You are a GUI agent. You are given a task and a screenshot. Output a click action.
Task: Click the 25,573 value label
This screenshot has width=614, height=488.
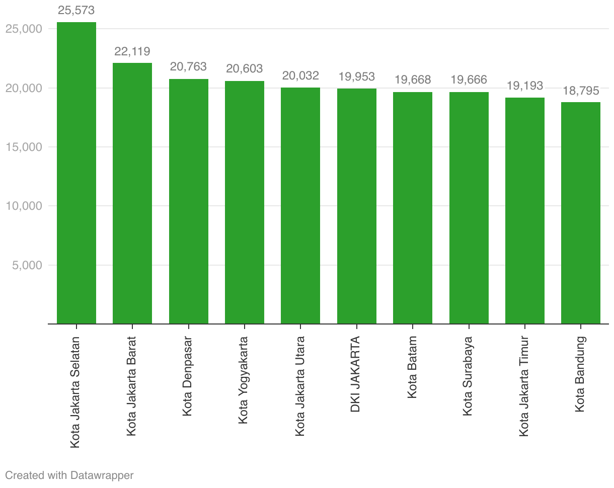(76, 10)
